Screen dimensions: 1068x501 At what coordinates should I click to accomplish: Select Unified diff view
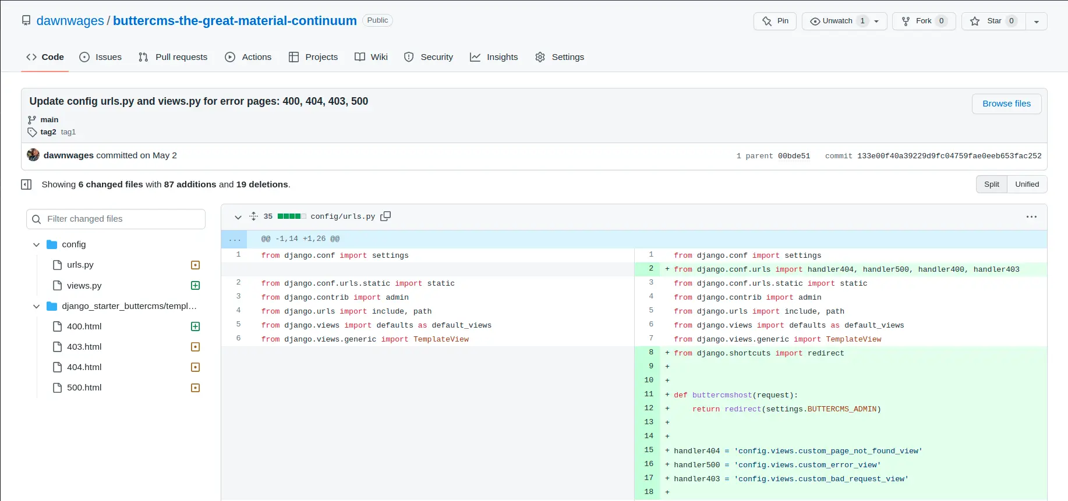click(1027, 184)
